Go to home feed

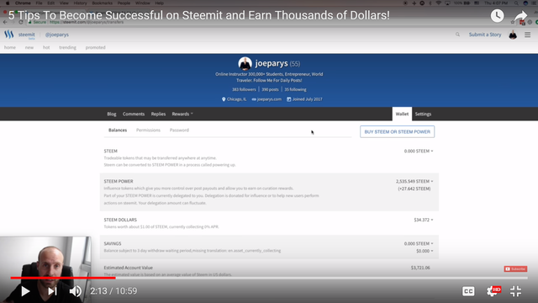(x=10, y=47)
